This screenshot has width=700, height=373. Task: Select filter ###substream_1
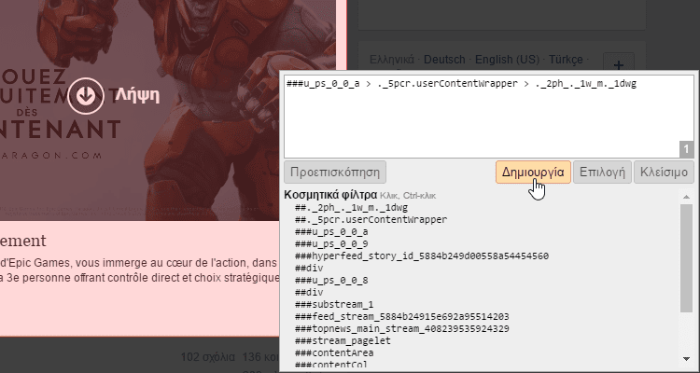tap(334, 304)
